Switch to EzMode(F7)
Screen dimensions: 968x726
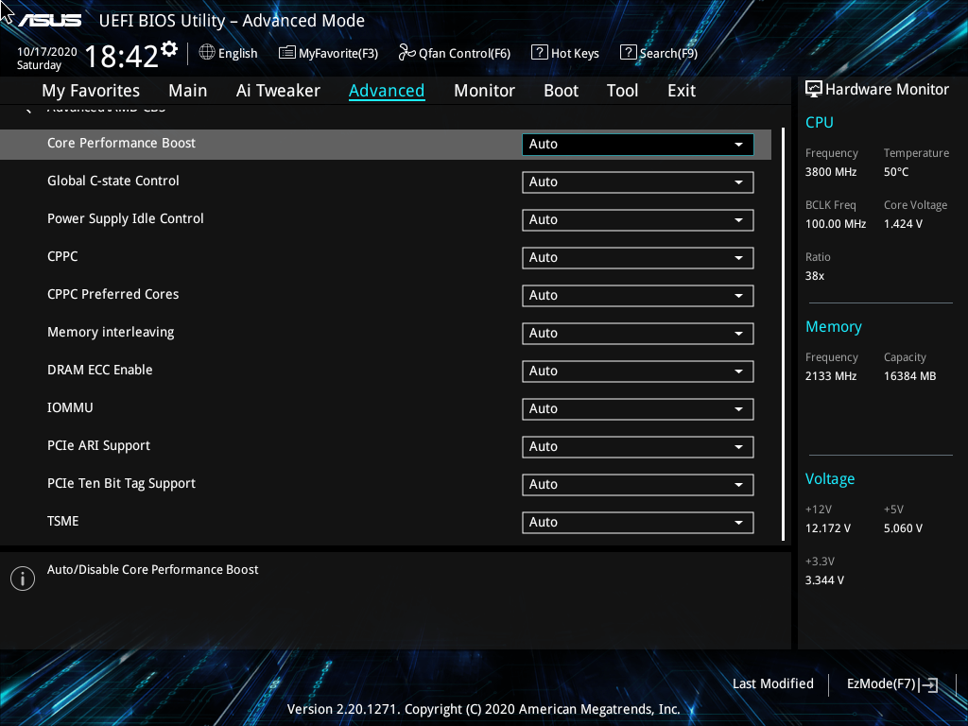(x=892, y=684)
